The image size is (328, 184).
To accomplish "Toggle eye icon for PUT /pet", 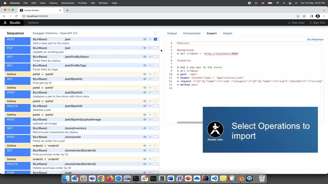I will coord(145,48).
